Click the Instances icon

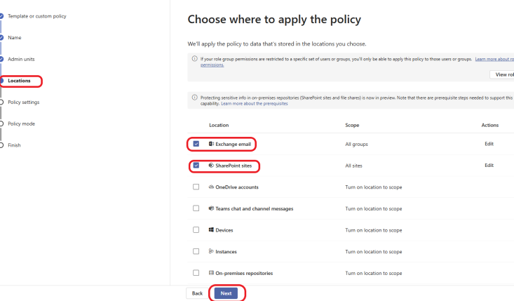[211, 251]
